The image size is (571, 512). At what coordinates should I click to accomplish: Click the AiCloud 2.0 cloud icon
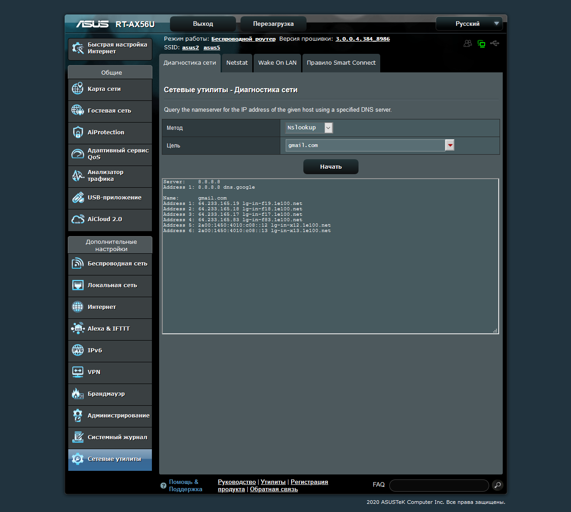pyautogui.click(x=78, y=219)
